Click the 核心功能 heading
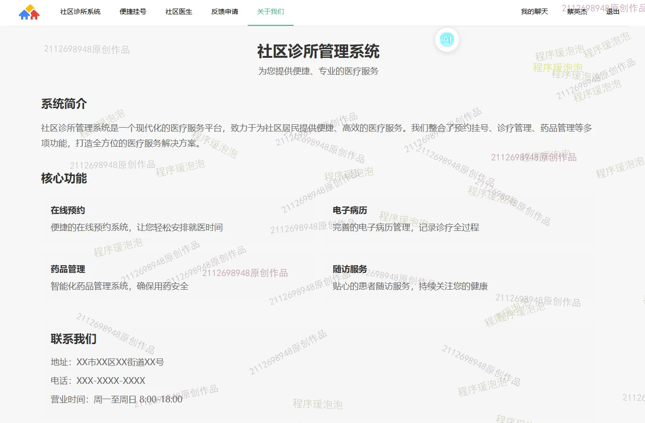Screen dimensions: 645x423 coord(64,178)
